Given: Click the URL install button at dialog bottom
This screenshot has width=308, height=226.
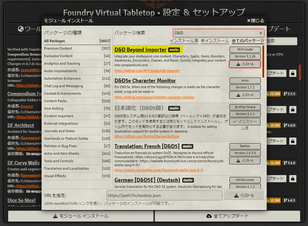Looking at the screenshot, I should [x=244, y=195].
